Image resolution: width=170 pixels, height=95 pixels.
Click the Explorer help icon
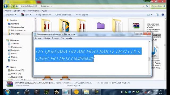click(163, 15)
